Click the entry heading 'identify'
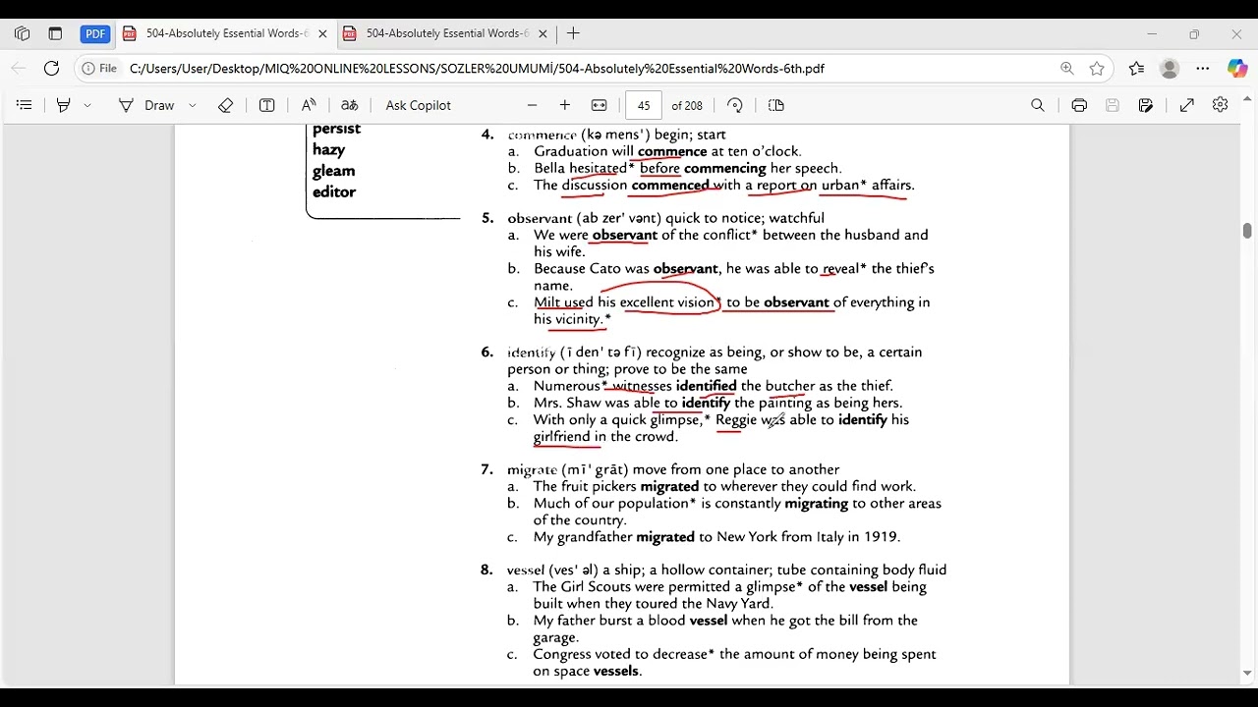Viewport: 1258px width, 707px height. point(532,352)
